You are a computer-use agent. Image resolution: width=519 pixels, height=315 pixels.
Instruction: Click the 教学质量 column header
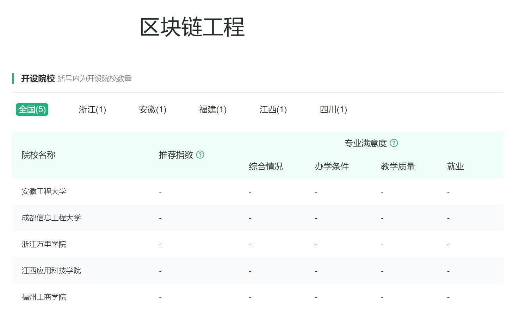tap(398, 166)
